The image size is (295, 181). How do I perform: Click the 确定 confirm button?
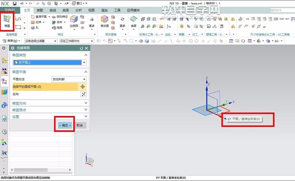point(65,125)
